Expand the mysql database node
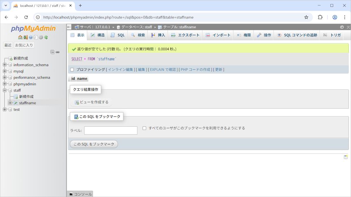This screenshot has width=351, height=197. (4, 71)
